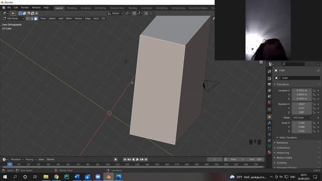The width and height of the screenshot is (322, 181).
Task: Click the Scale Y value field
Action: pos(301,127)
